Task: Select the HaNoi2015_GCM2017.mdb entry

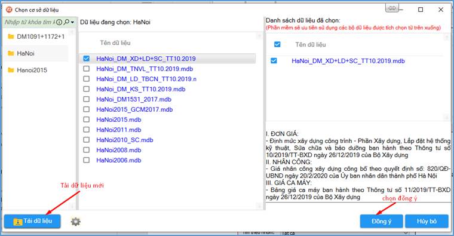Action: point(134,109)
